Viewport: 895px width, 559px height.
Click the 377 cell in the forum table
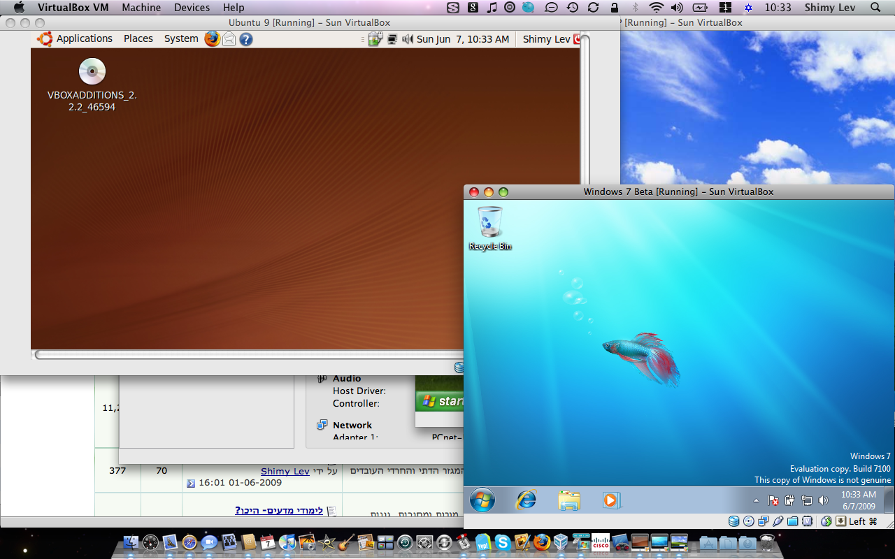[117, 471]
